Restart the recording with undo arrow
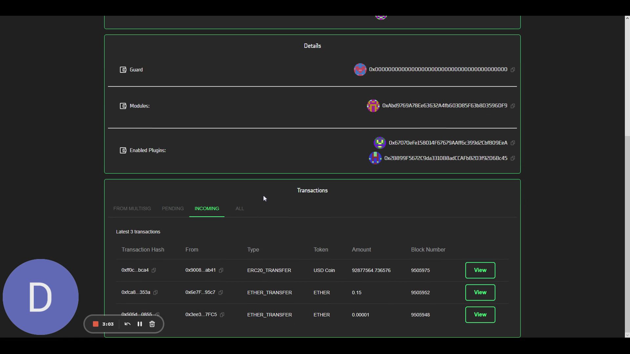 128,324
